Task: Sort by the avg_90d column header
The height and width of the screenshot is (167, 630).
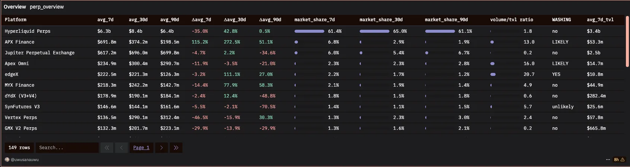Action: pos(170,20)
